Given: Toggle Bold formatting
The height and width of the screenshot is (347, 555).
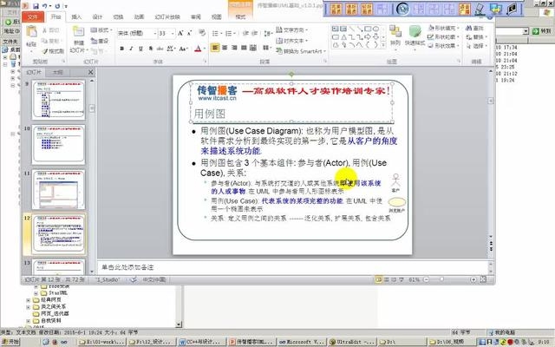Looking at the screenshot, I should [x=121, y=49].
